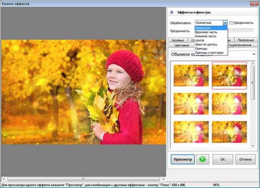Confirm with the OK button

(223, 159)
